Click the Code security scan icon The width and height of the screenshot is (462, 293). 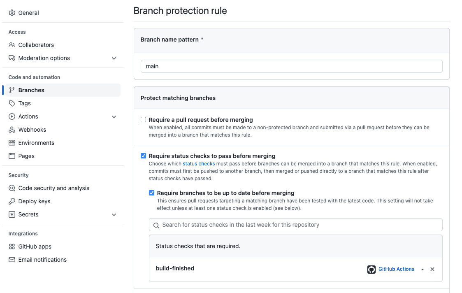pos(12,188)
